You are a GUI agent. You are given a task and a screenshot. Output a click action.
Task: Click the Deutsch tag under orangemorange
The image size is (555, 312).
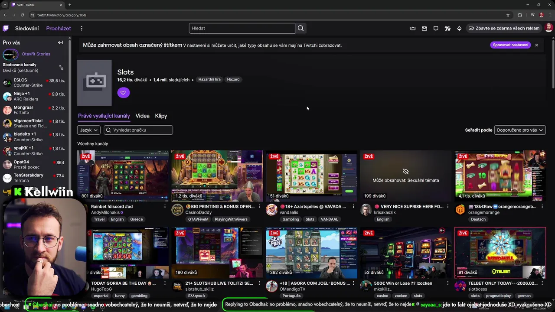(478, 219)
